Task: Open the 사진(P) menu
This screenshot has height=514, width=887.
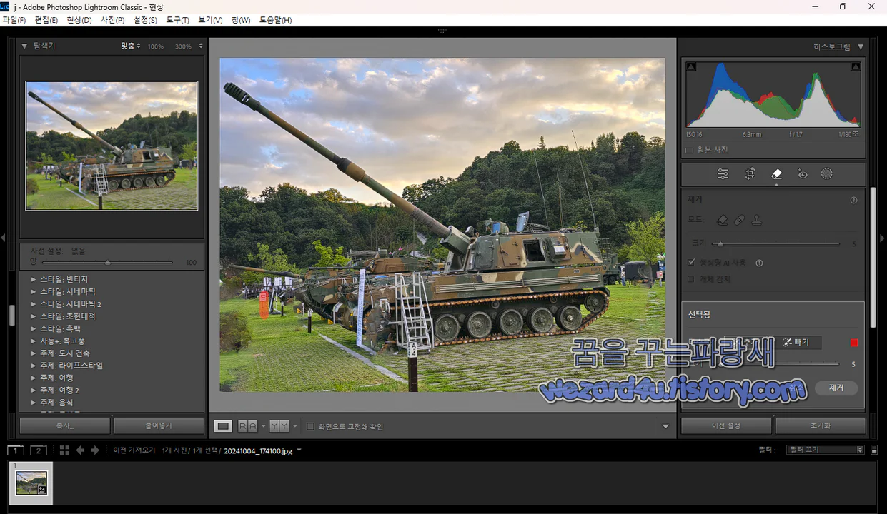Action: click(x=113, y=20)
